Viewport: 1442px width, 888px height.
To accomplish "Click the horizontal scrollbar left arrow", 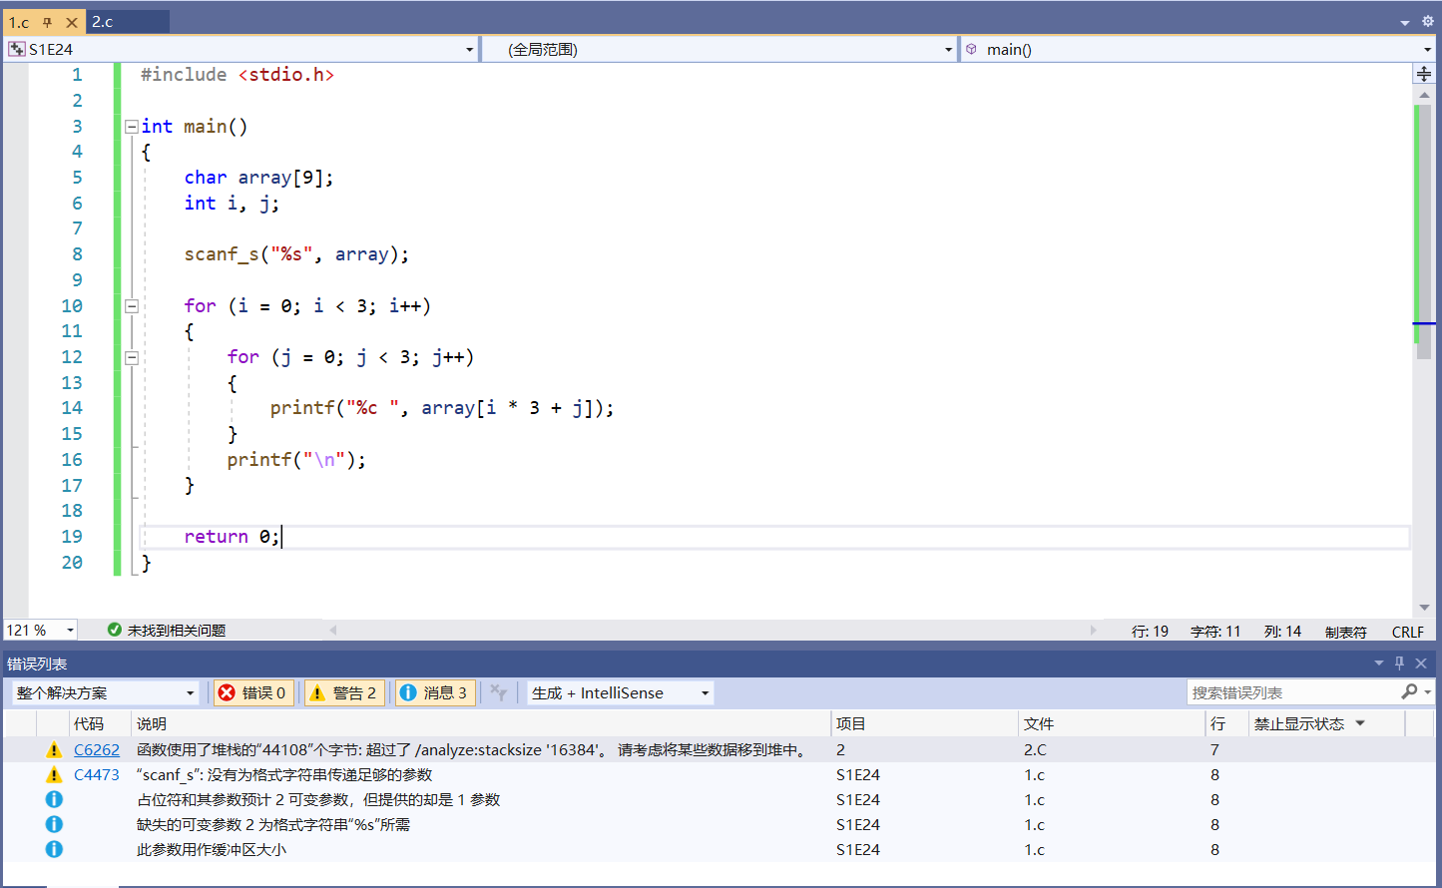I will 333,631.
